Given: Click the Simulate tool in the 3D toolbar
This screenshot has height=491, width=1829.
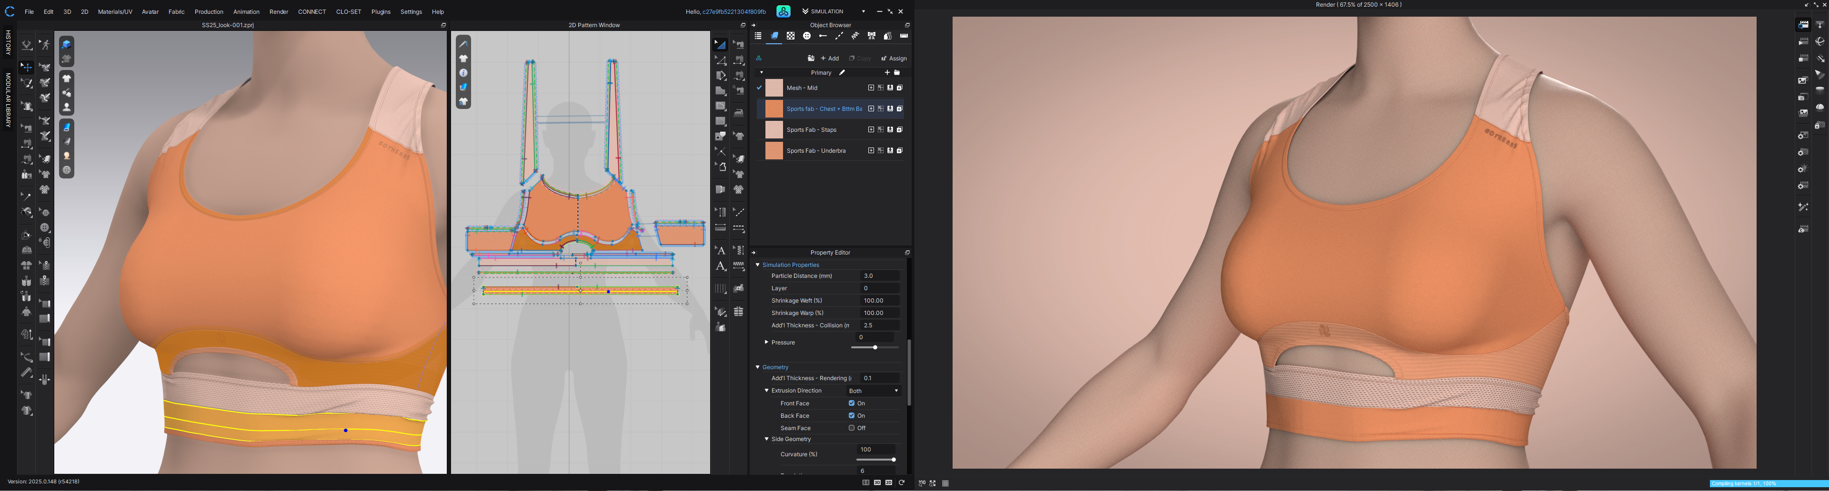Looking at the screenshot, I should coord(26,45).
